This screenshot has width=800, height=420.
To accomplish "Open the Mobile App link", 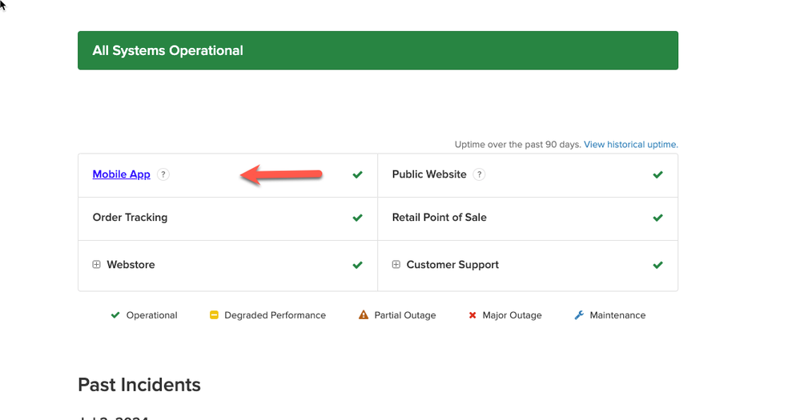I will tap(122, 174).
